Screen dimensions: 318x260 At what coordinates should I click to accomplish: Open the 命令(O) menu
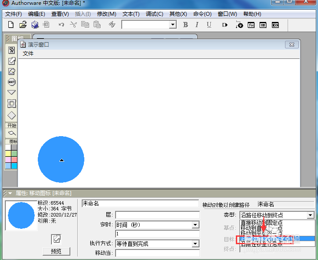(x=202, y=14)
